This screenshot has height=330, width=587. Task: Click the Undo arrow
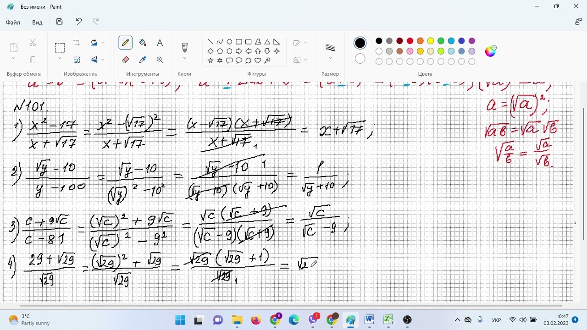tap(79, 22)
